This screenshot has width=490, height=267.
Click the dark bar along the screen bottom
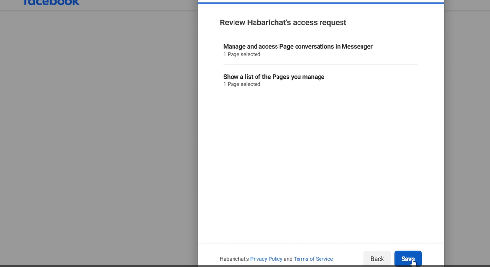tap(98, 266)
